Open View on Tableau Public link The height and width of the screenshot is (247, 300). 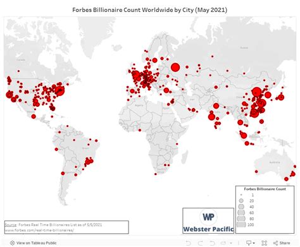point(34,243)
